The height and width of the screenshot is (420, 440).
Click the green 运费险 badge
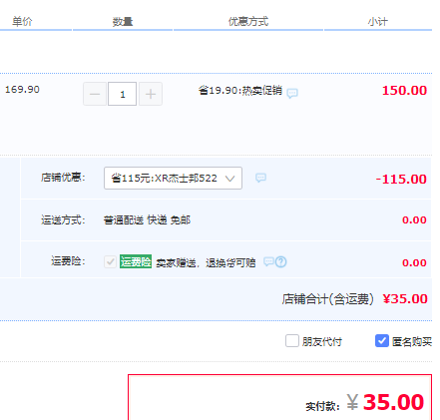pos(136,261)
